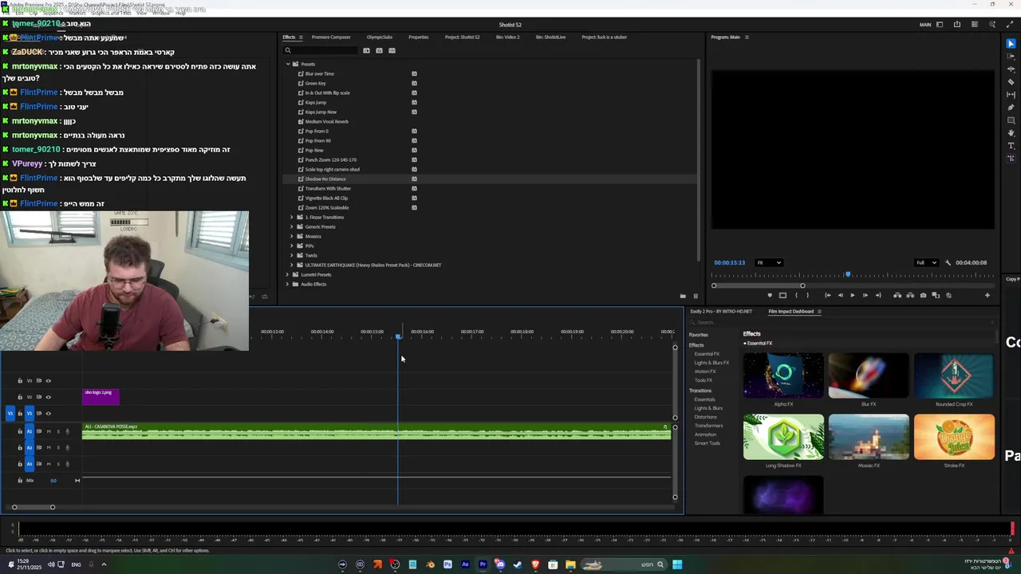Click the Export Frame camera icon
Screen dimensions: 1021x574
(x=923, y=295)
